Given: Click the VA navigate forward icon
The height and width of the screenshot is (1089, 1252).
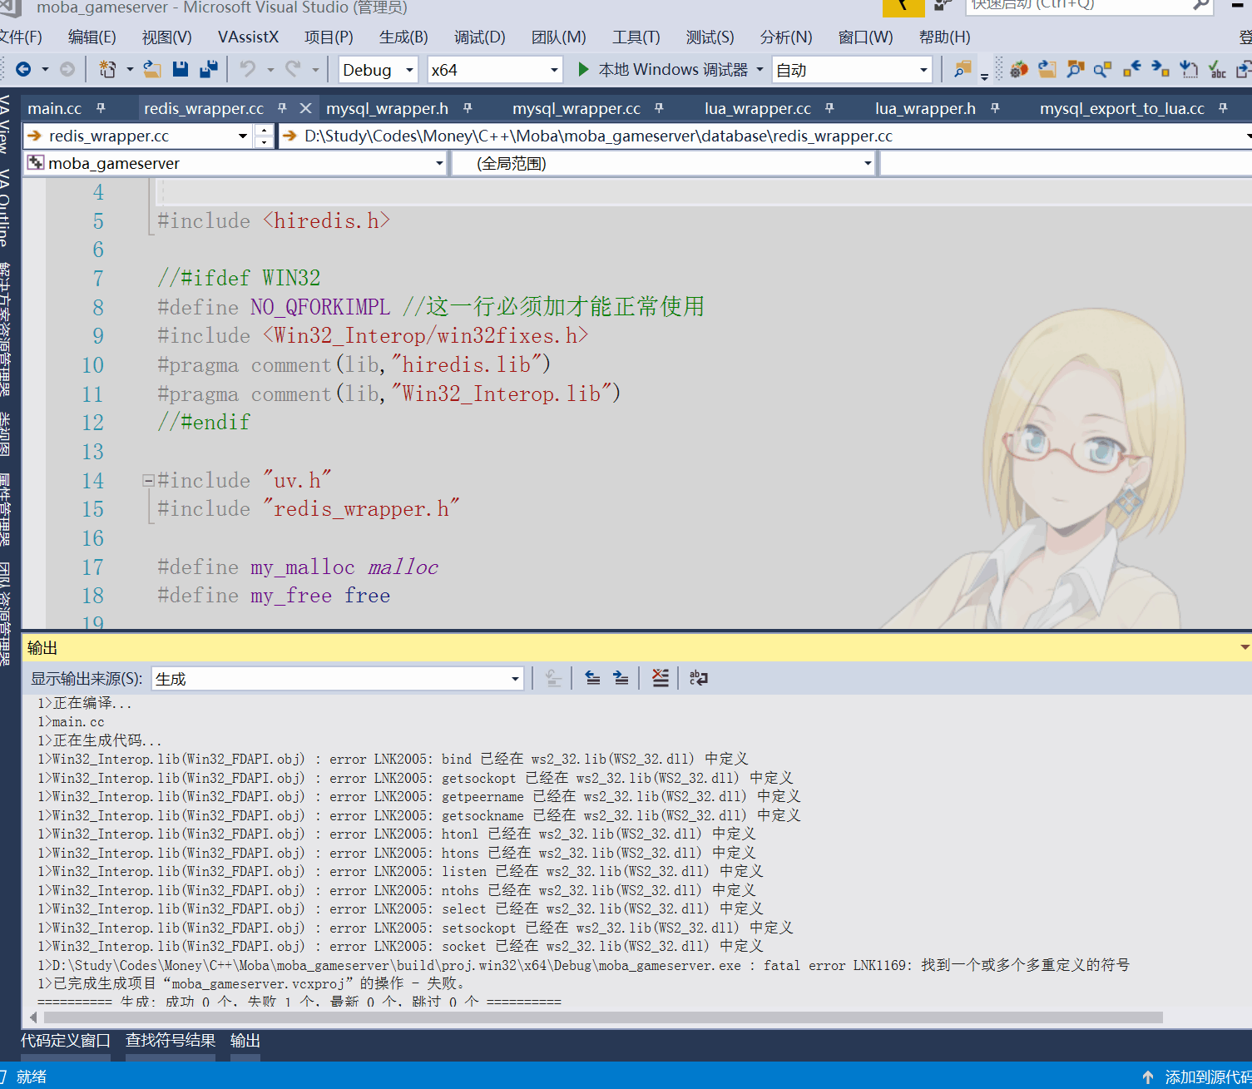Looking at the screenshot, I should click(x=1160, y=70).
